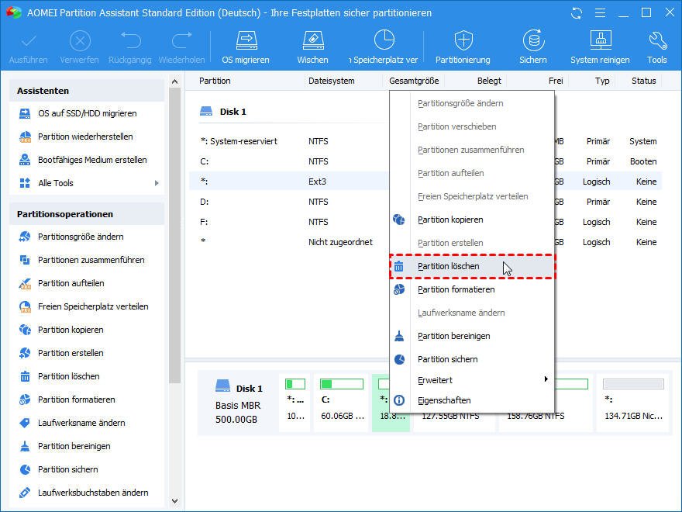Viewport: 682px width, 512px height.
Task: Open Eigenschaften in context menu
Action: tap(472, 400)
